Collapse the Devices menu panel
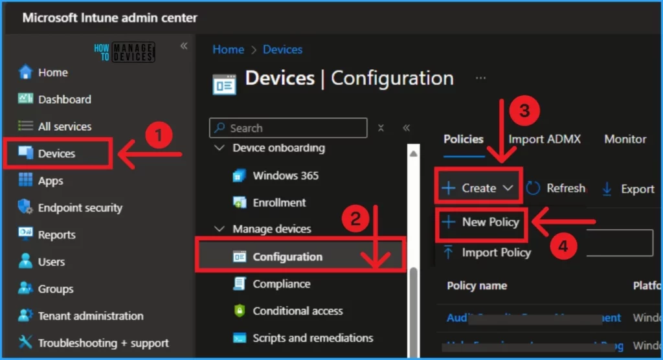 point(407,128)
